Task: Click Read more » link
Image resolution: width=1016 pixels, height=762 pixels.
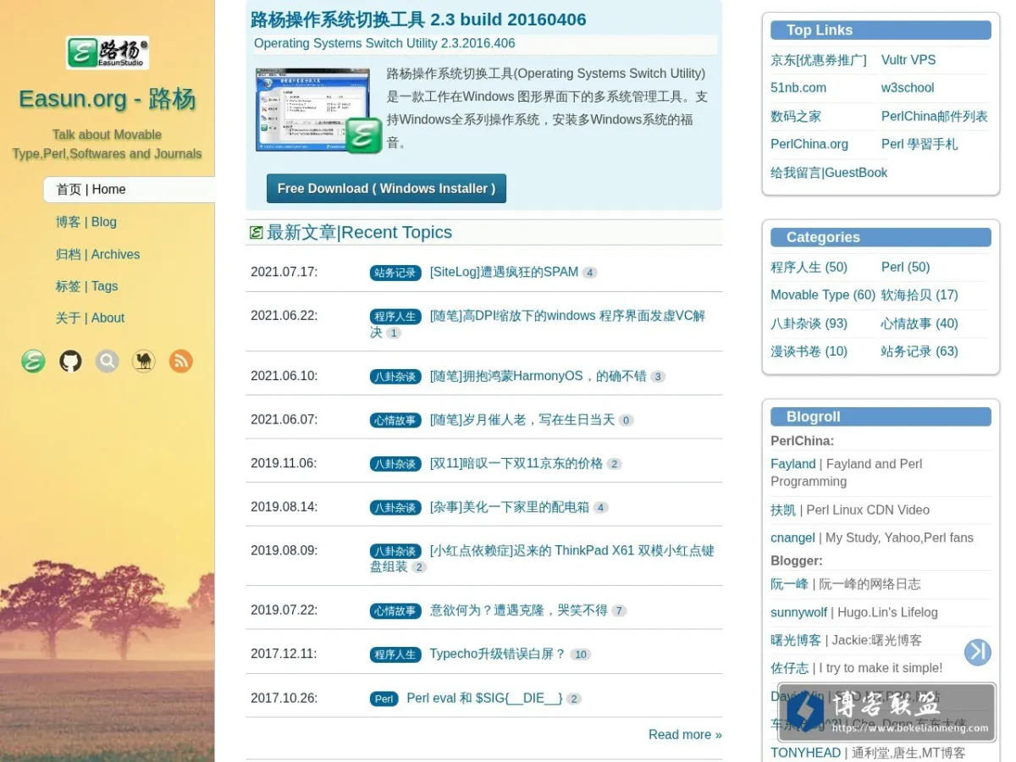Action: click(x=685, y=735)
